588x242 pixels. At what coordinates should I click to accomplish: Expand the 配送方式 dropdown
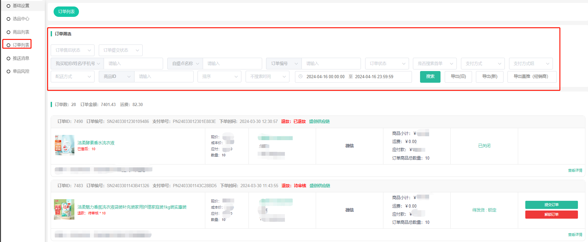(72, 77)
